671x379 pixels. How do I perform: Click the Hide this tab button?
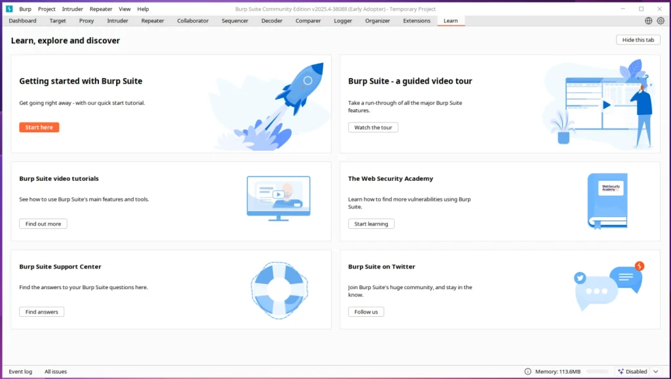click(638, 40)
